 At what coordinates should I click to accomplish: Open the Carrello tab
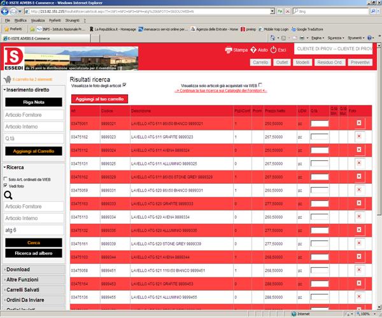point(260,62)
